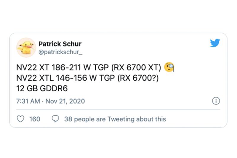Click the 7:31 AM Nov 21, 2020 timestamp

click(x=50, y=101)
